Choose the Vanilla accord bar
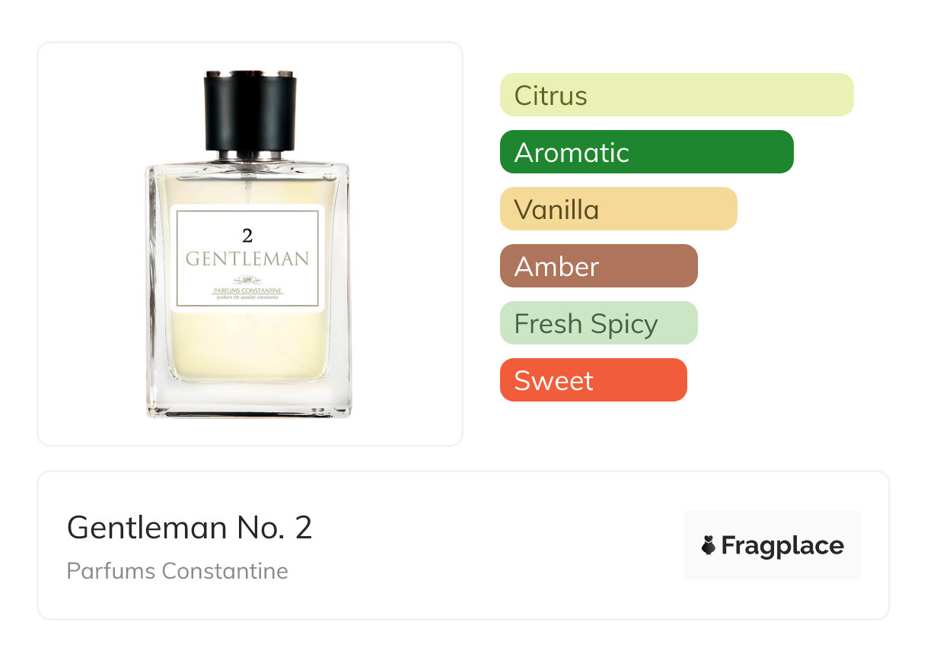The height and width of the screenshot is (657, 927). tap(619, 209)
